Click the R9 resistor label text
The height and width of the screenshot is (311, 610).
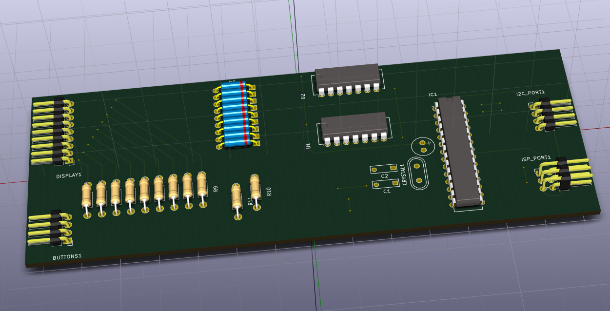216,189
